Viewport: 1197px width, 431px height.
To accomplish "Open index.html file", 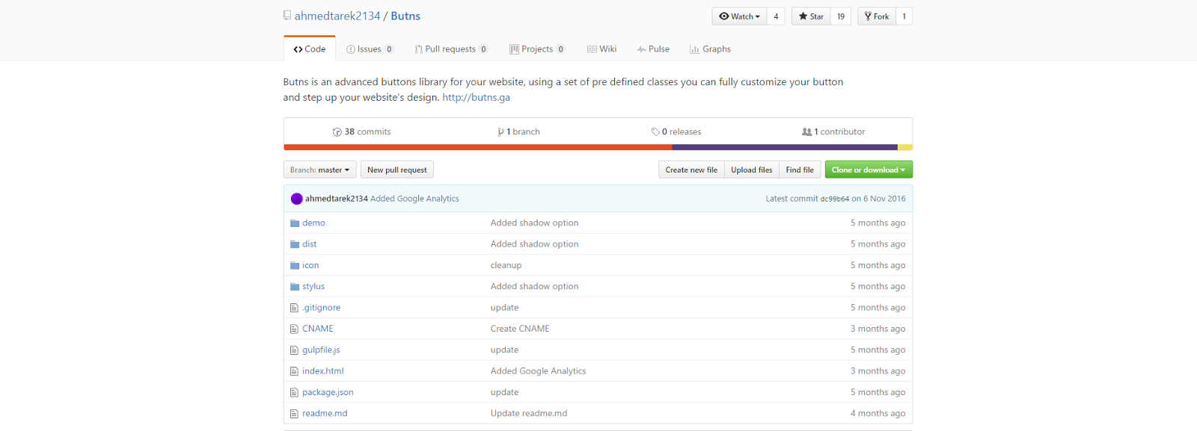I will [323, 371].
